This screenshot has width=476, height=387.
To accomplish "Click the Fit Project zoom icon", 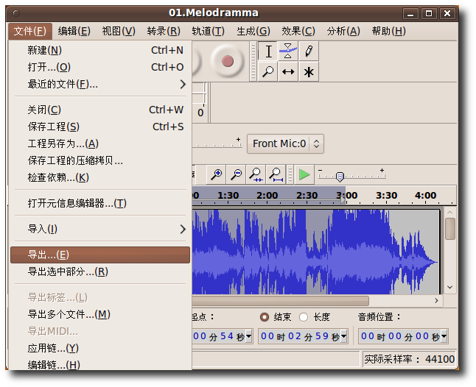I will click(x=276, y=174).
